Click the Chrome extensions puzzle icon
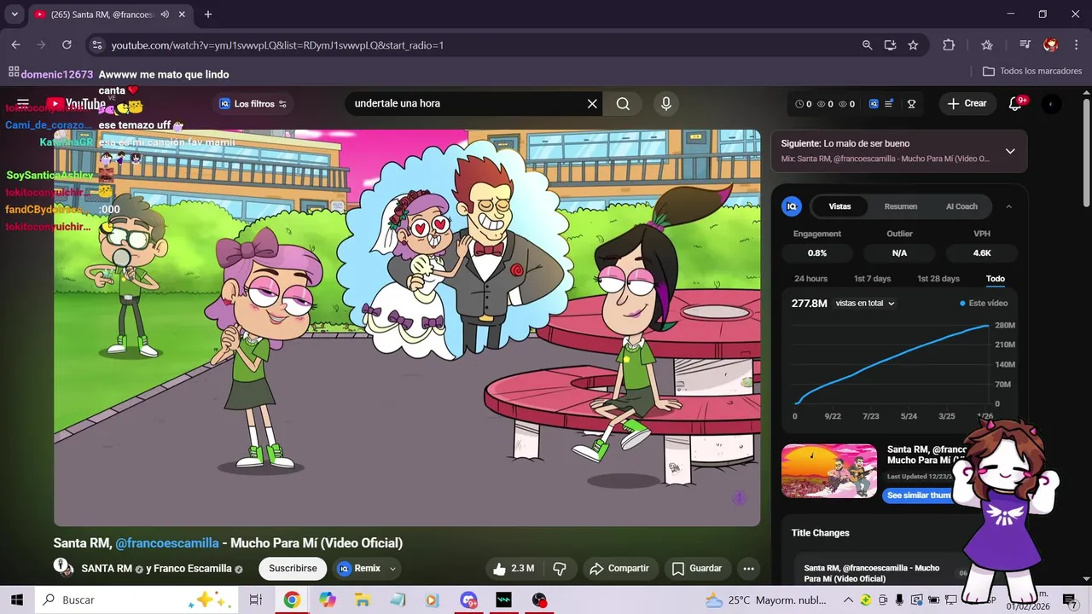1092x614 pixels. pyautogui.click(x=949, y=45)
